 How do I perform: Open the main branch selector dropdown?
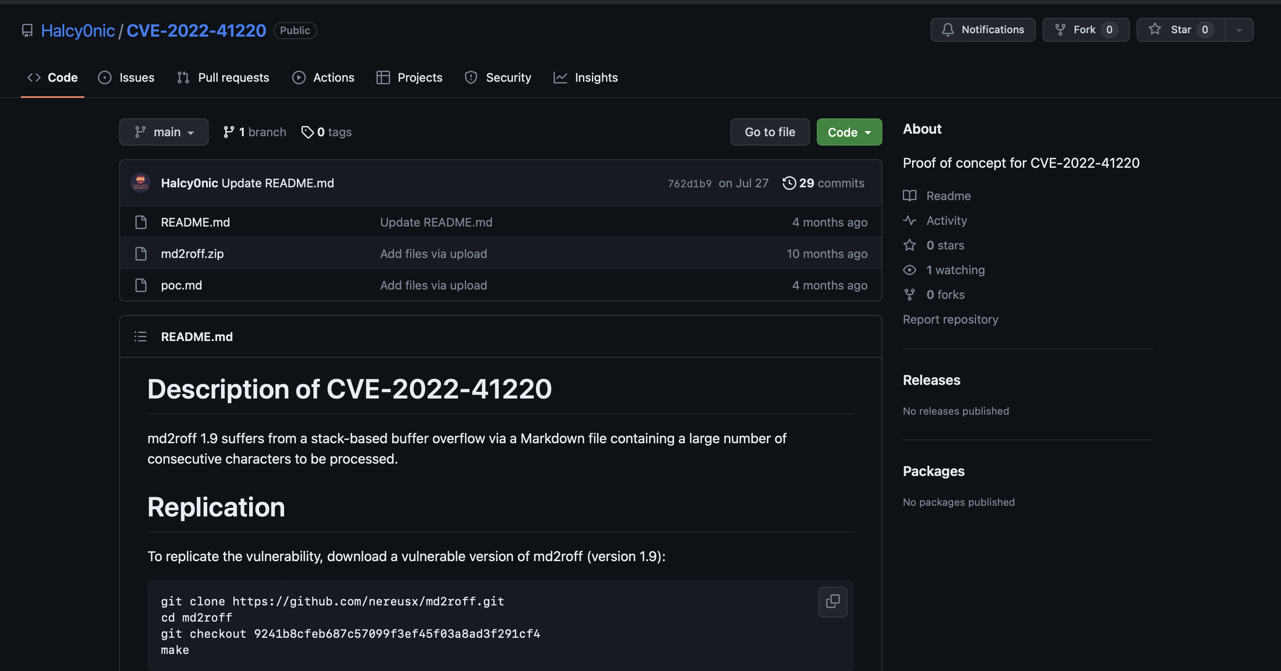click(x=164, y=132)
